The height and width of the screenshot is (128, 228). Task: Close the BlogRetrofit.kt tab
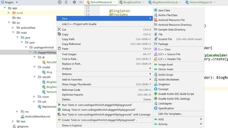coord(144,2)
